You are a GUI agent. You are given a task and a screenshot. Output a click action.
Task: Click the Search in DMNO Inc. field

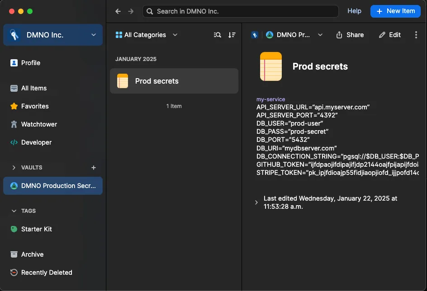click(x=241, y=11)
